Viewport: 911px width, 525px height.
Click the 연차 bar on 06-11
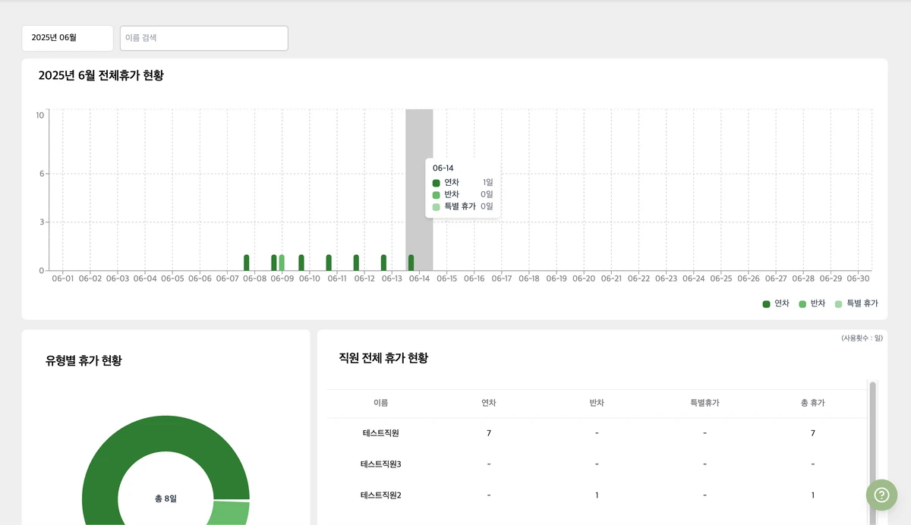point(329,262)
